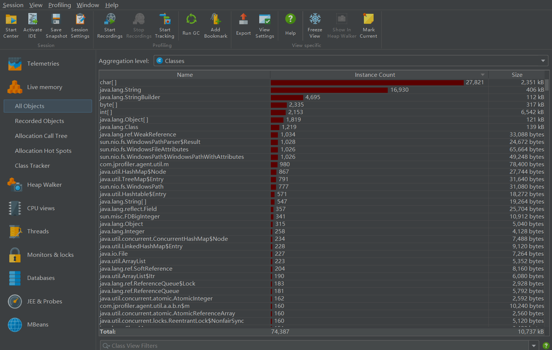The width and height of the screenshot is (552, 350).
Task: Open the View menu
Action: click(36, 5)
